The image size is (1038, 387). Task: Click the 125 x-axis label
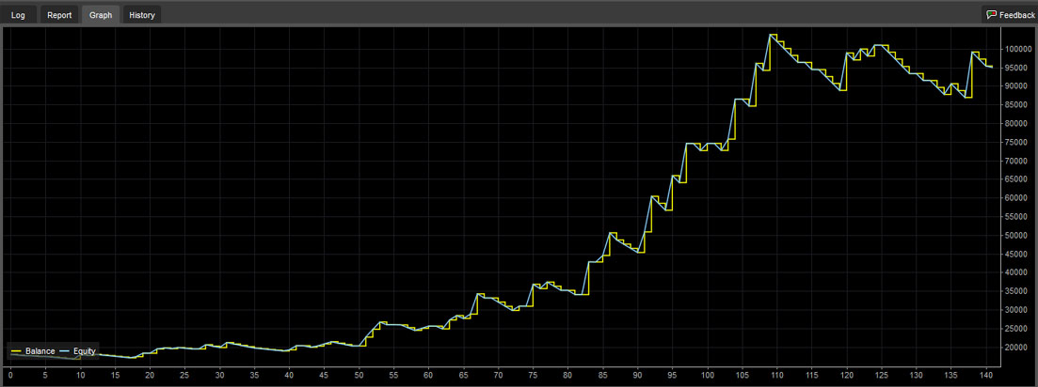(882, 374)
